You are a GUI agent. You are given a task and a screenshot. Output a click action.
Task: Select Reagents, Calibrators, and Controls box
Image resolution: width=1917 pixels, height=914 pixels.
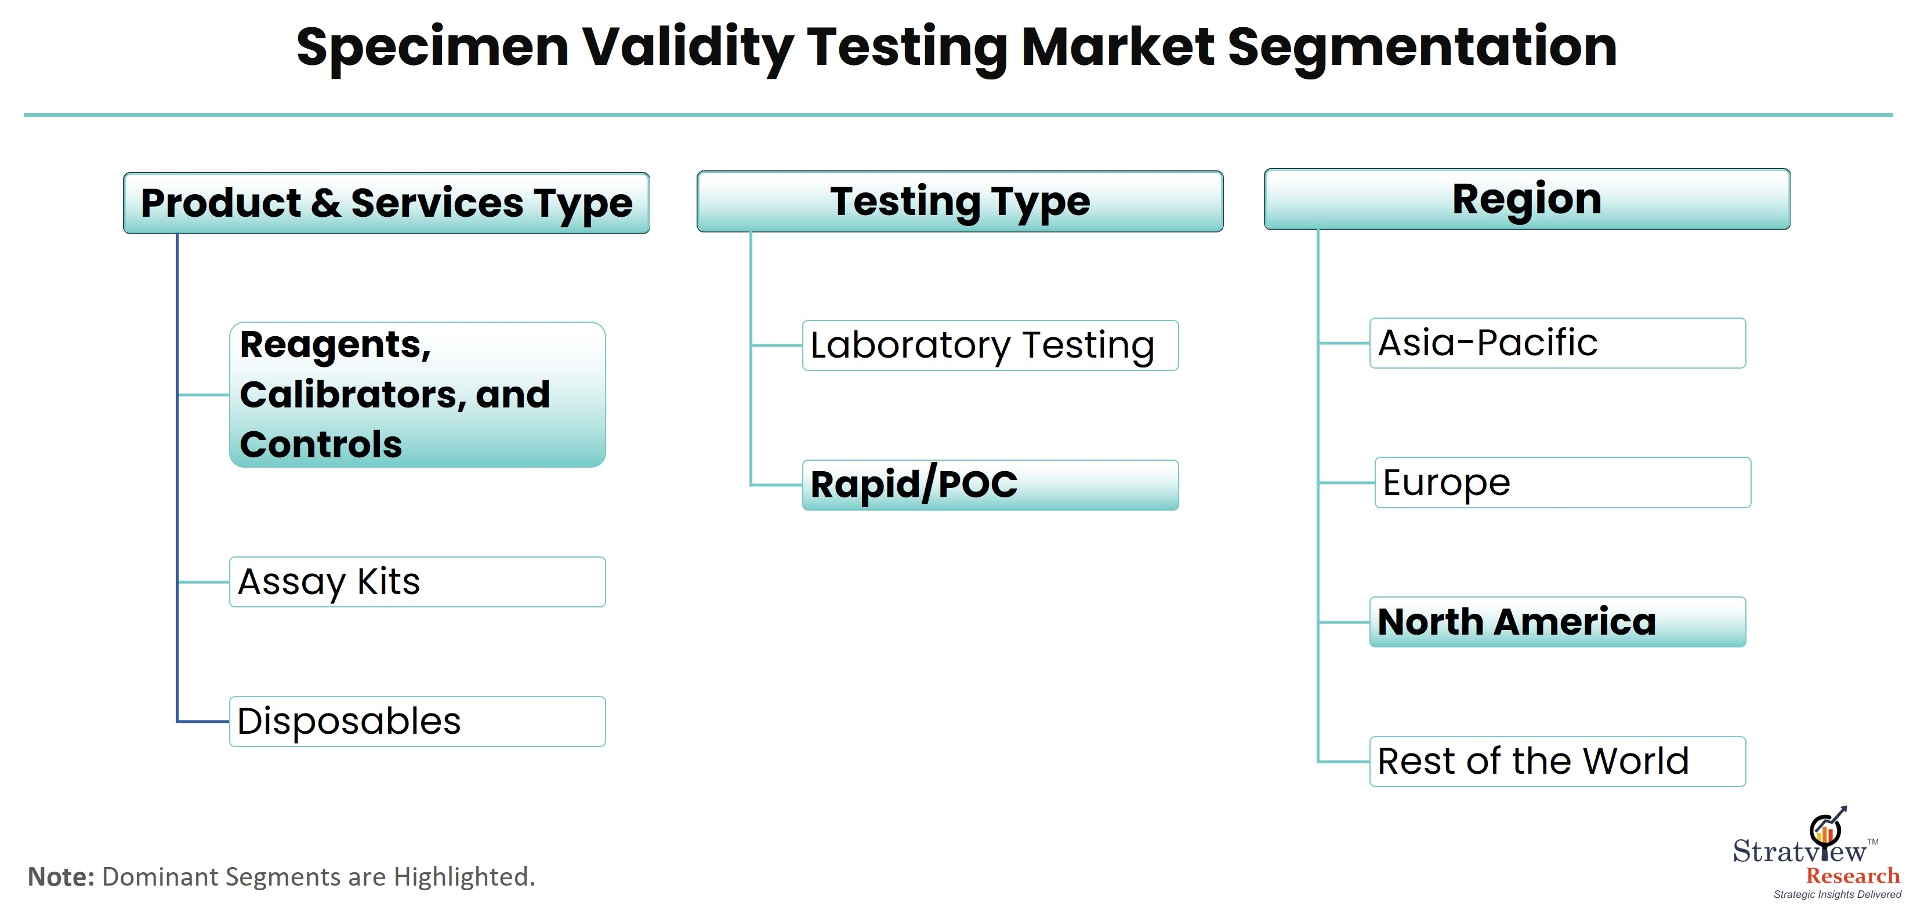418,395
